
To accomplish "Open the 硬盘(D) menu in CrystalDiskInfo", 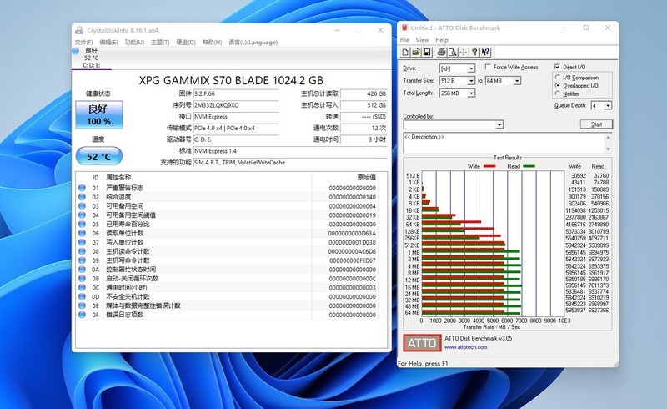I will (186, 43).
